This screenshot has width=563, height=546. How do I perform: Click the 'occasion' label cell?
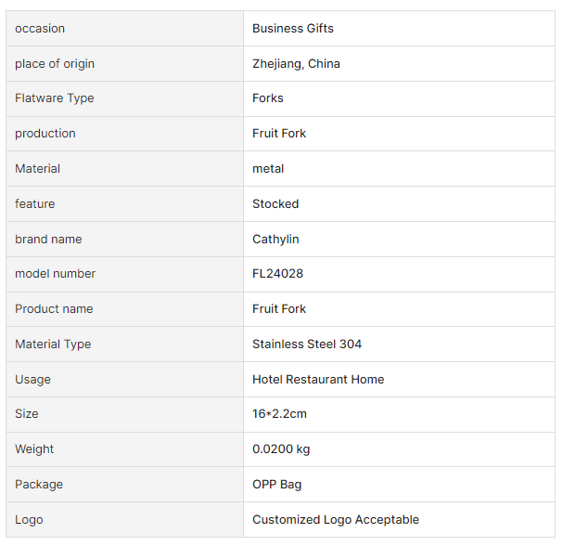point(40,29)
